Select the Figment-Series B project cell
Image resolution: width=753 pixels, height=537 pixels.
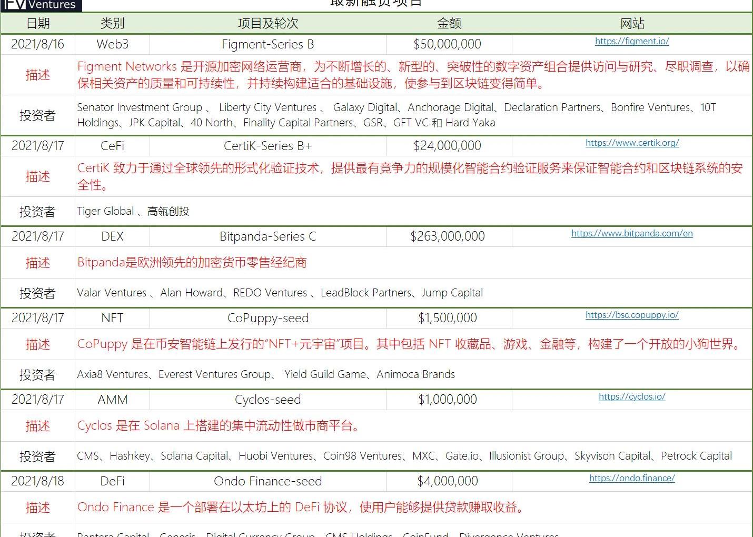[x=267, y=44]
